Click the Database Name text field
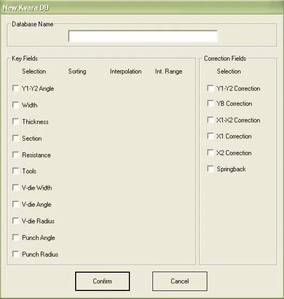This screenshot has height=299, width=284. click(143, 36)
